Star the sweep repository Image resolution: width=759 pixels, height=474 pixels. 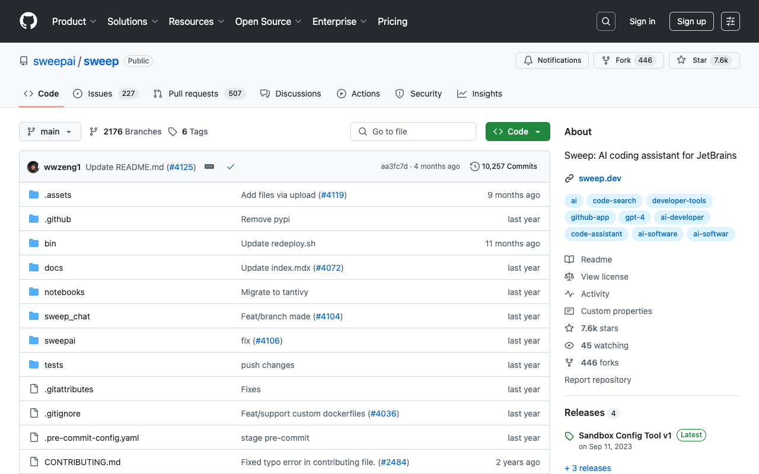704,60
